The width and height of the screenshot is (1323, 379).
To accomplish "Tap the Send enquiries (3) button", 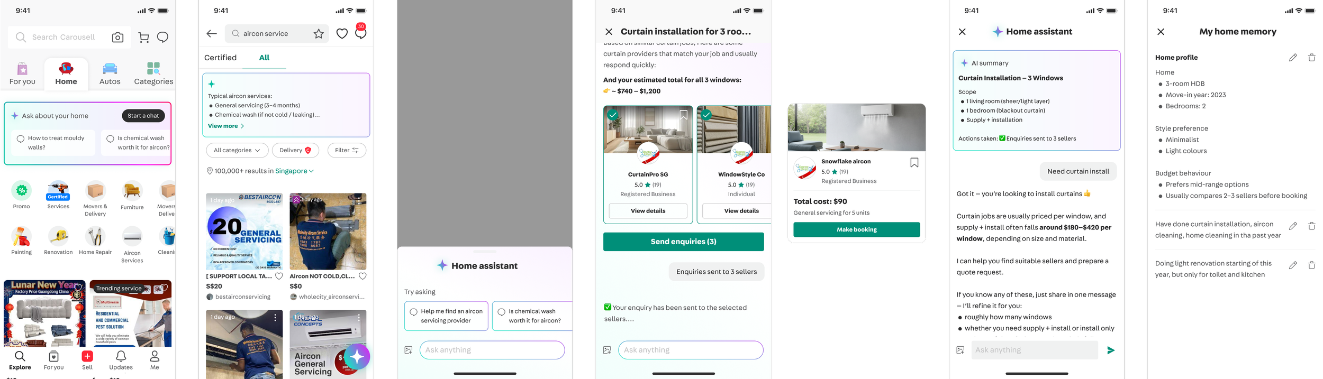I will coord(683,242).
